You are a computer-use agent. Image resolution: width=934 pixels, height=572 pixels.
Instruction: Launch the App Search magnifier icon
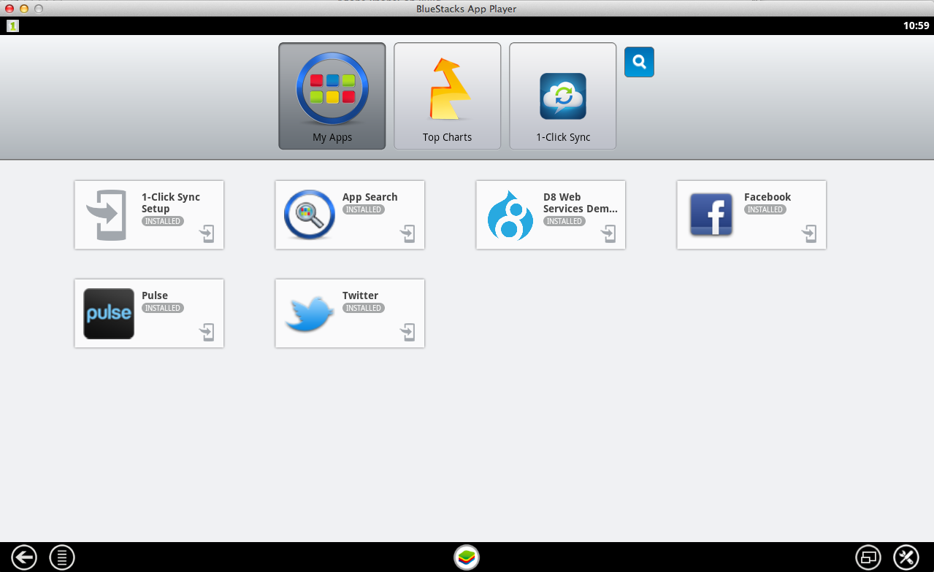click(x=310, y=214)
